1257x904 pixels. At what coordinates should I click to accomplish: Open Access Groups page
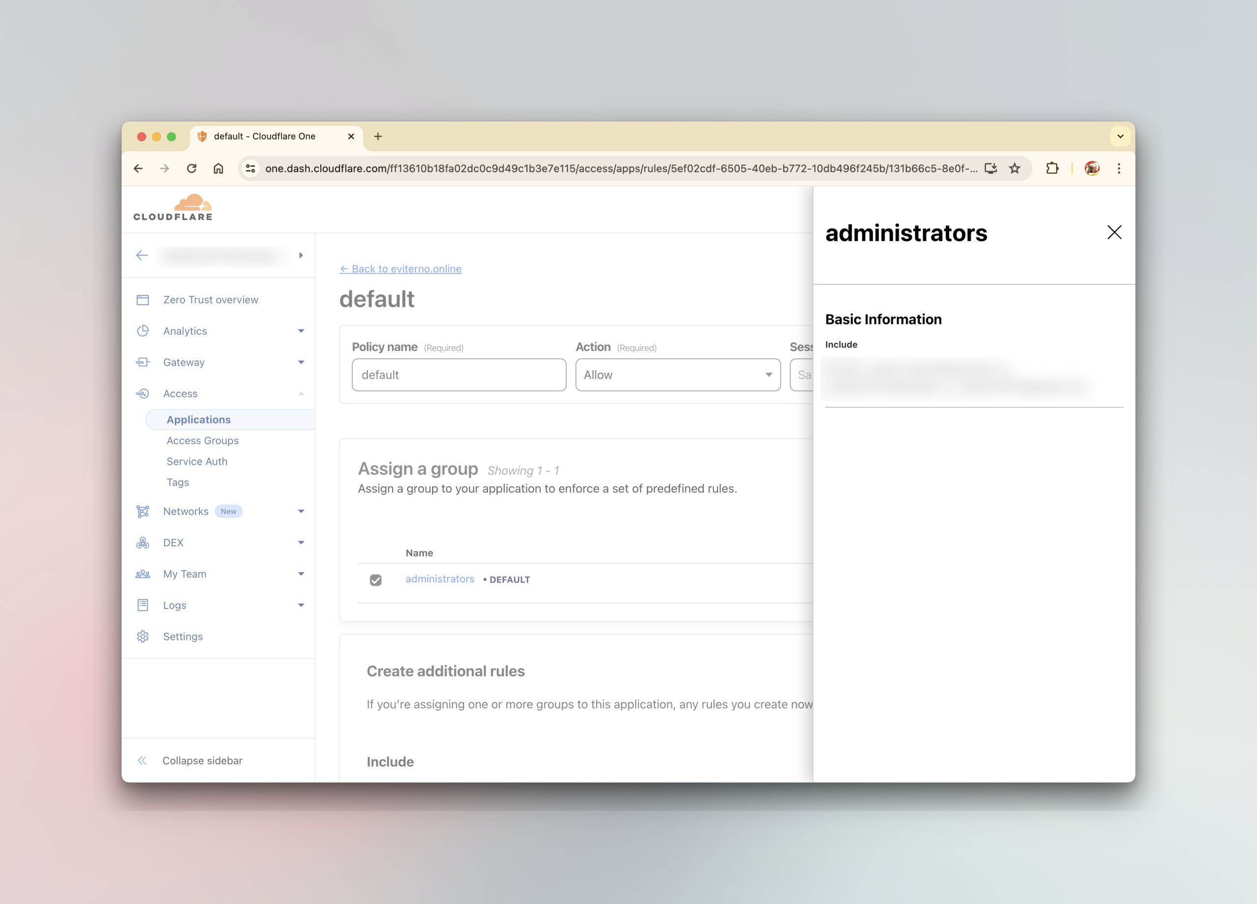point(203,440)
